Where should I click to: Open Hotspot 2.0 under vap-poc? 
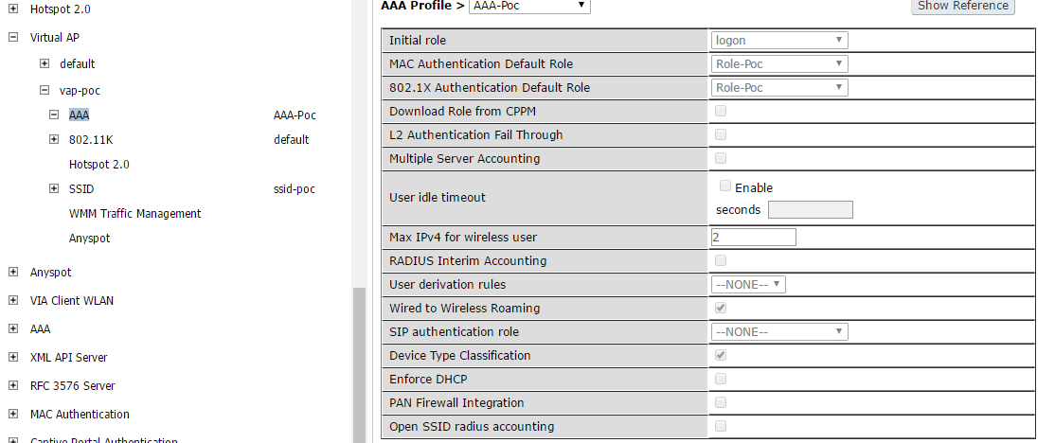point(98,164)
